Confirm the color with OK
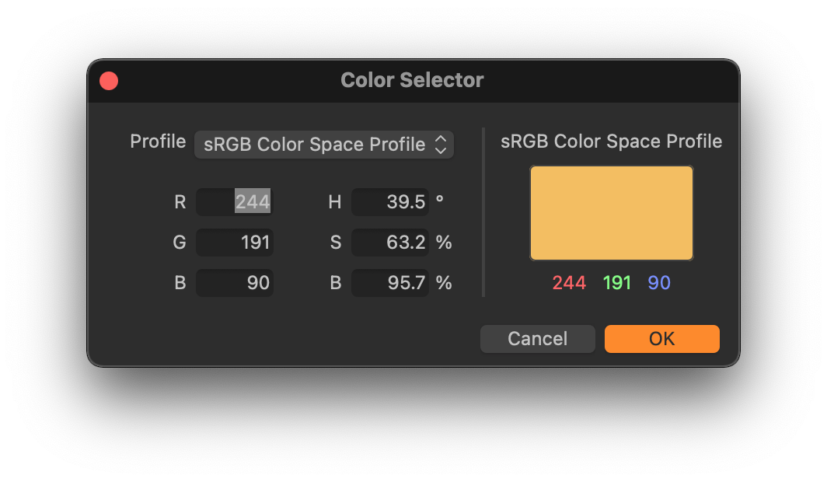The width and height of the screenshot is (827, 482). pyautogui.click(x=661, y=339)
